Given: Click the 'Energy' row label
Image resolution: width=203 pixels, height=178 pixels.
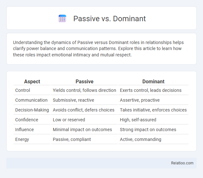Looking at the screenshot, I should pos(22,139).
